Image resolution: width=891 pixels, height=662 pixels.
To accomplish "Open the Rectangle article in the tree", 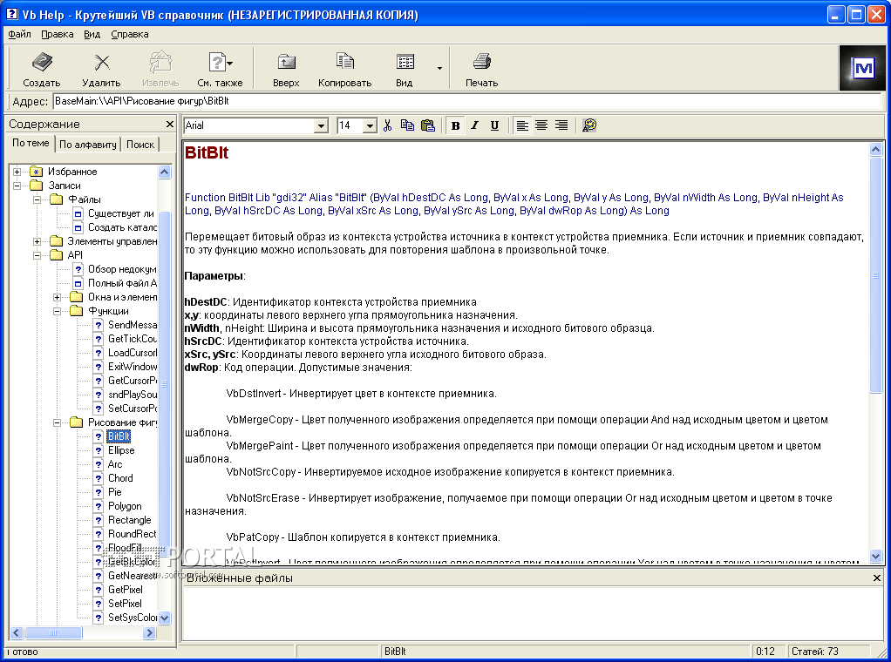I will (130, 519).
